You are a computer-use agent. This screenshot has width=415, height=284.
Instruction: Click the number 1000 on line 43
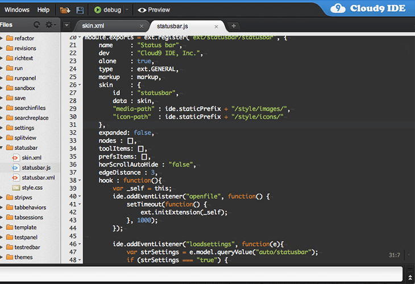click(x=144, y=220)
